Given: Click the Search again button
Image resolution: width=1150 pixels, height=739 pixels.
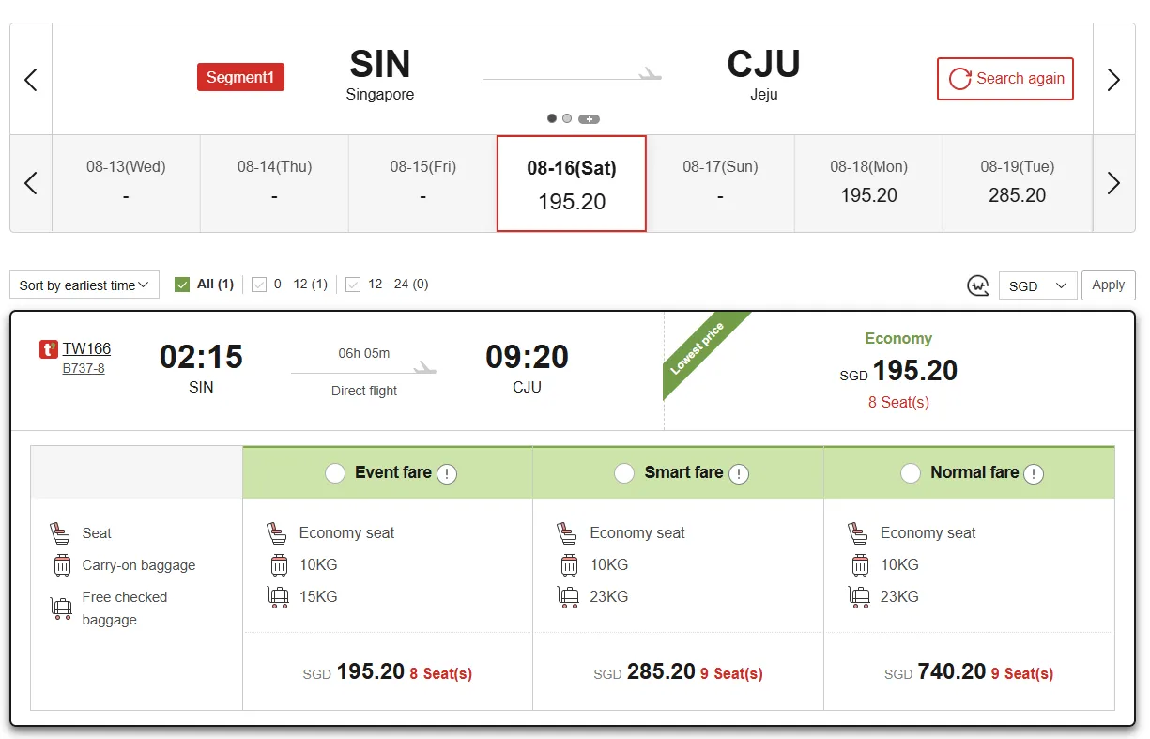Looking at the screenshot, I should [x=1005, y=79].
